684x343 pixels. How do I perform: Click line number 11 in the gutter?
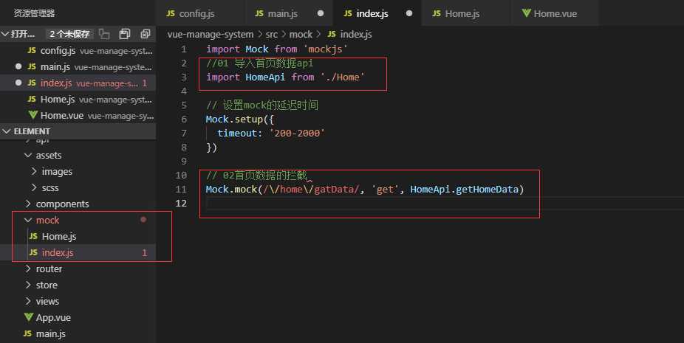(x=181, y=189)
